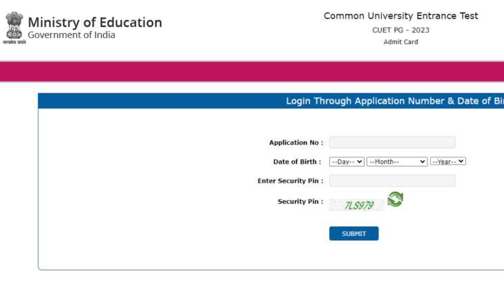Click the Government of India emblem logo
Image resolution: width=504 pixels, height=283 pixels.
click(14, 28)
